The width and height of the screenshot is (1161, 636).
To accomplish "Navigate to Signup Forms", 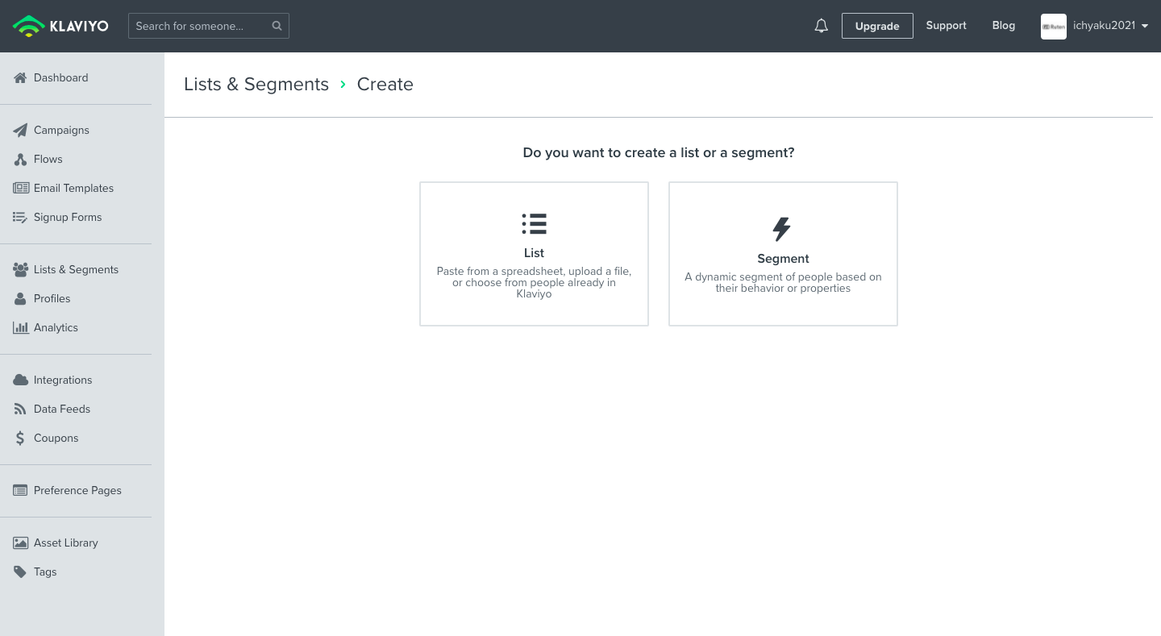I will [68, 217].
